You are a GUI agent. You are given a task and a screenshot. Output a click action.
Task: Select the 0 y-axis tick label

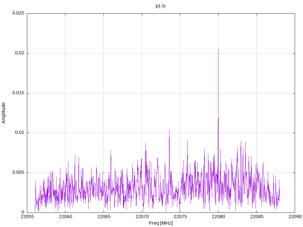click(23, 212)
